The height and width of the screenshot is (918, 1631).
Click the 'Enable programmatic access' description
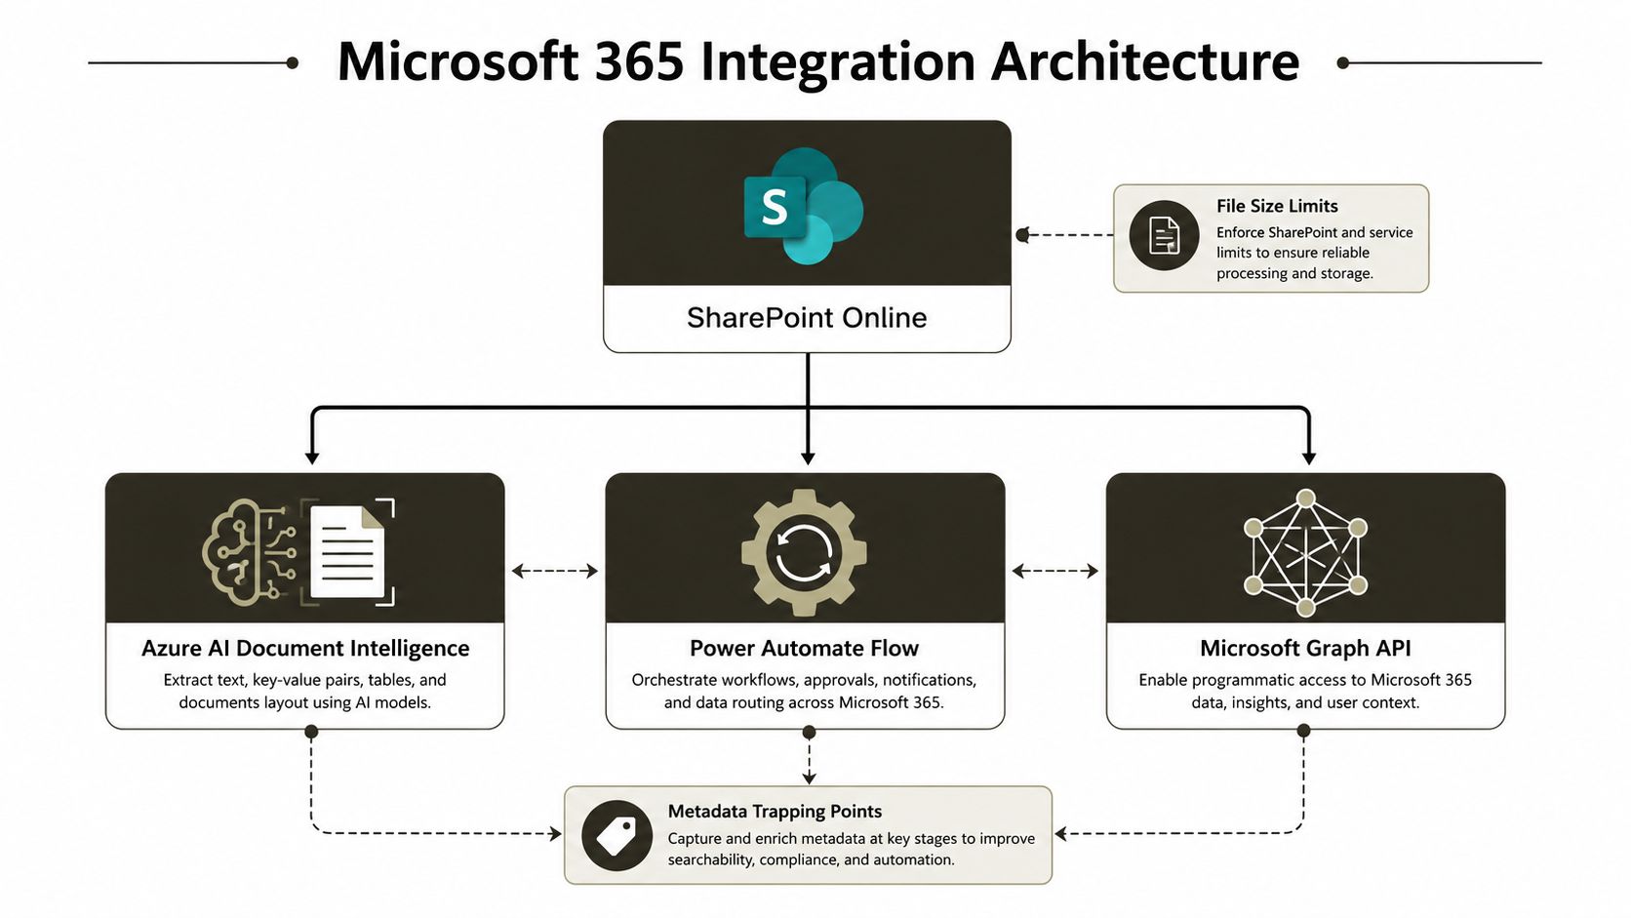point(1305,691)
